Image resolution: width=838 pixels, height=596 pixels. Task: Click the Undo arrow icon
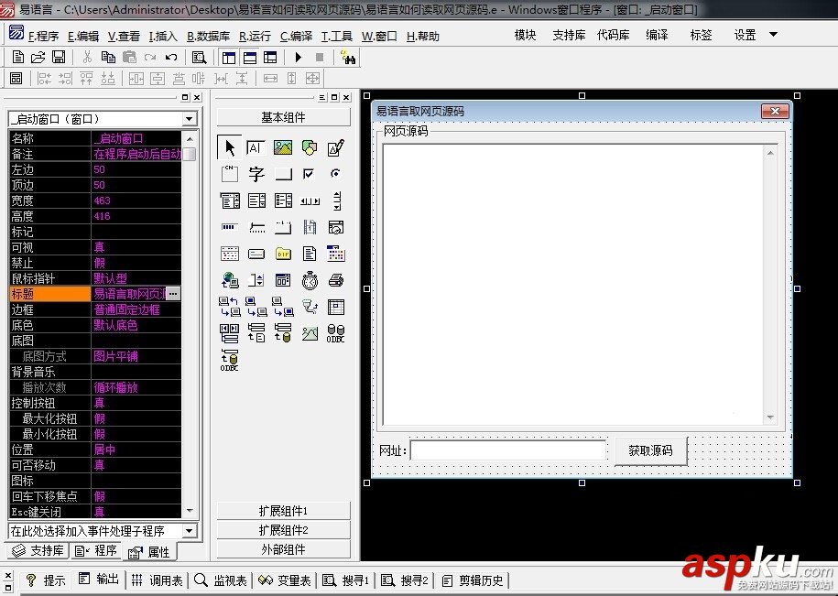tap(171, 57)
